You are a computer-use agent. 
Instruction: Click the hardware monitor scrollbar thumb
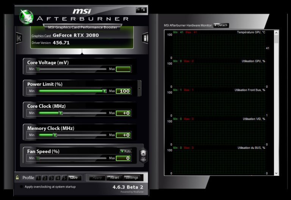pyautogui.click(x=276, y=39)
